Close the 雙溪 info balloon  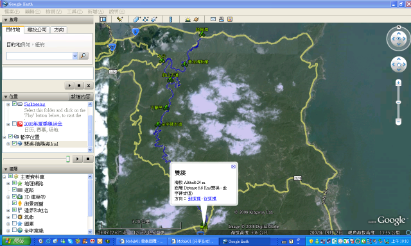pos(233,167)
